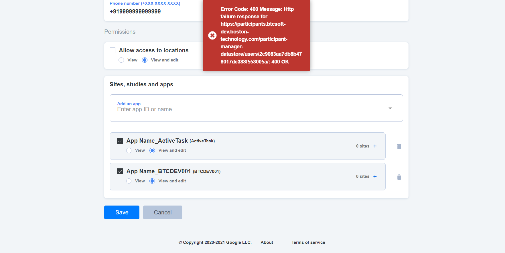This screenshot has height=253, width=505.
Task: Click the phone number field value +919999999999999
Action: [135, 11]
